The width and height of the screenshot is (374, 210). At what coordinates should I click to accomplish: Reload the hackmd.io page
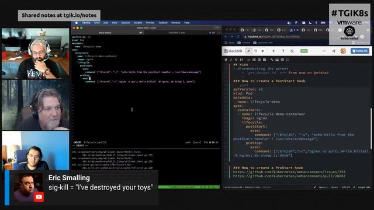click(x=238, y=37)
